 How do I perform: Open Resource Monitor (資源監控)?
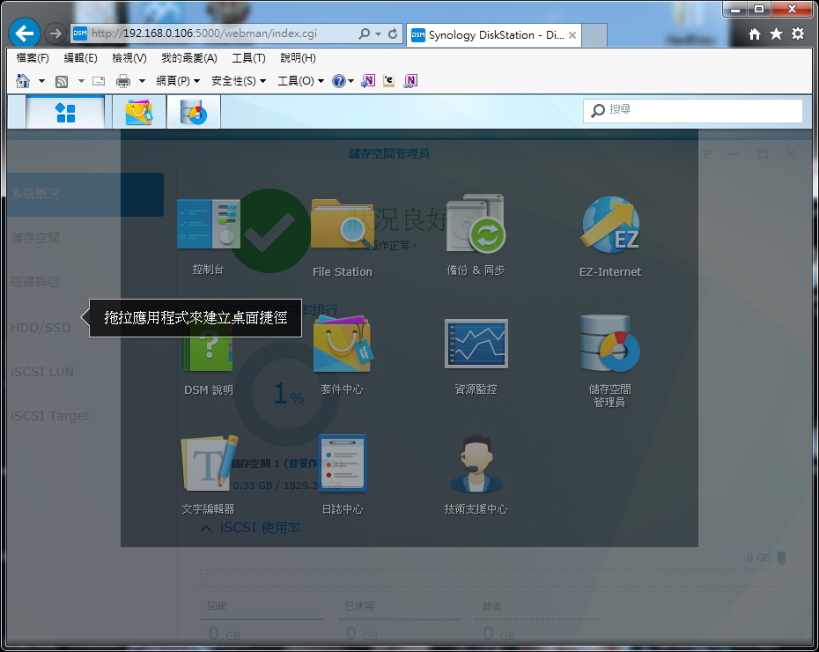(476, 344)
